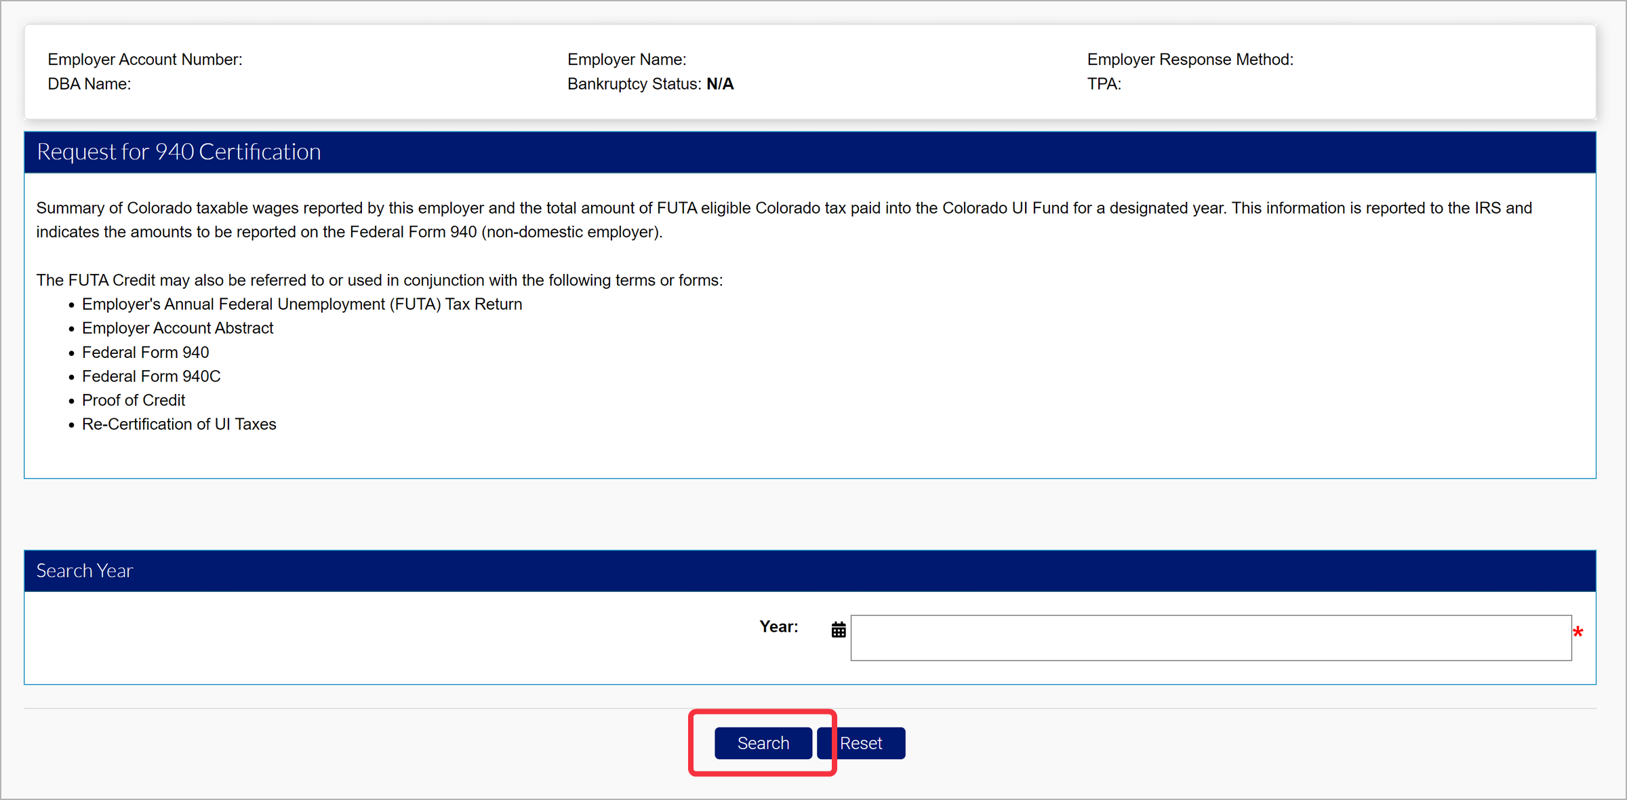The width and height of the screenshot is (1627, 800).
Task: Click the Employer Account Number label
Action: 145,60
